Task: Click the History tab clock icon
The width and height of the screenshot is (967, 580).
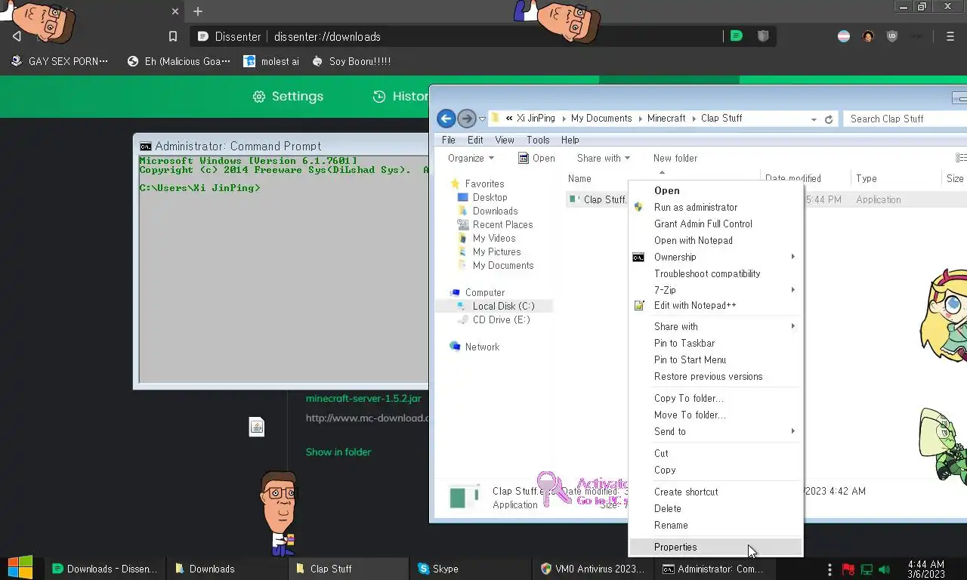Action: pyautogui.click(x=379, y=96)
